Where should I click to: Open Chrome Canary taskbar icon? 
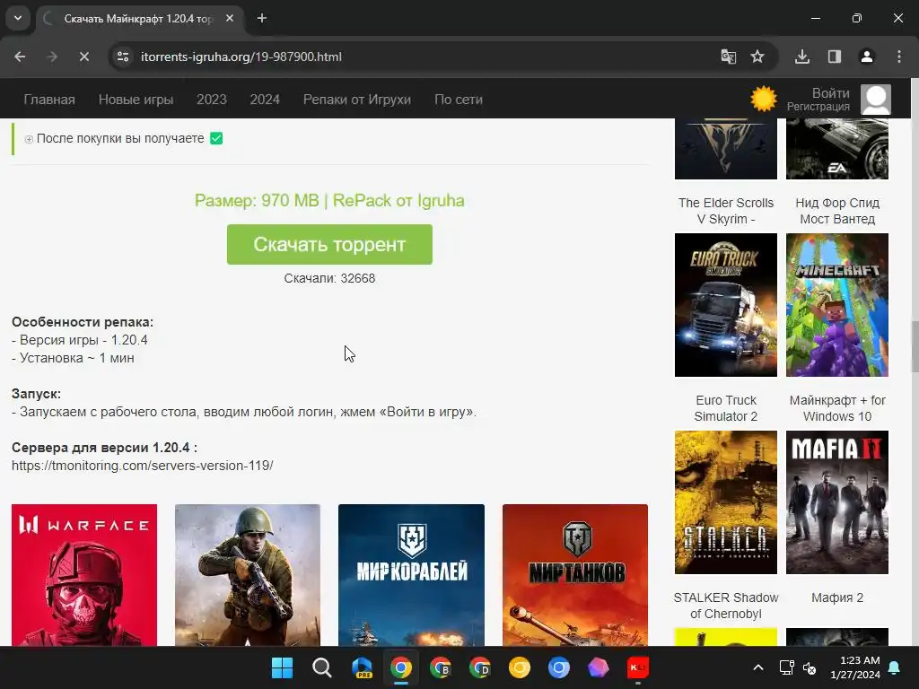pos(520,667)
